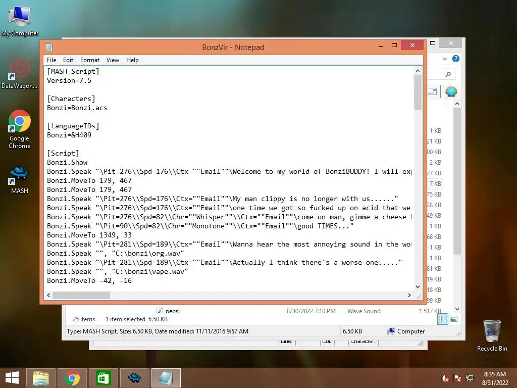Click the teal shell icon in Explorer ribbon
Image resolution: width=517 pixels, height=388 pixels.
coord(451,91)
